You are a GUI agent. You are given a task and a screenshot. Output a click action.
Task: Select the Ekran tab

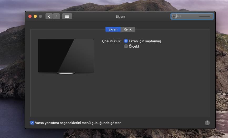(x=113, y=29)
